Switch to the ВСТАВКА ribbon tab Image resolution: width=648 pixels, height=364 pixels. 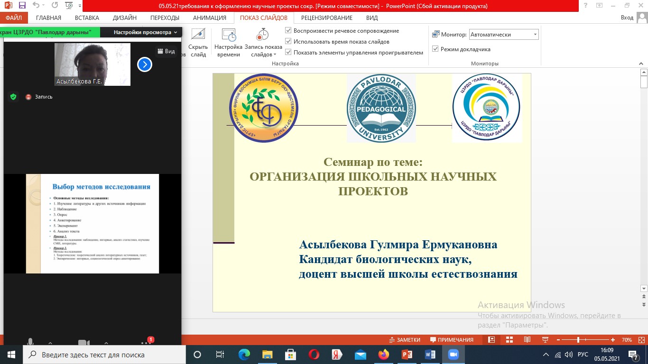click(87, 18)
